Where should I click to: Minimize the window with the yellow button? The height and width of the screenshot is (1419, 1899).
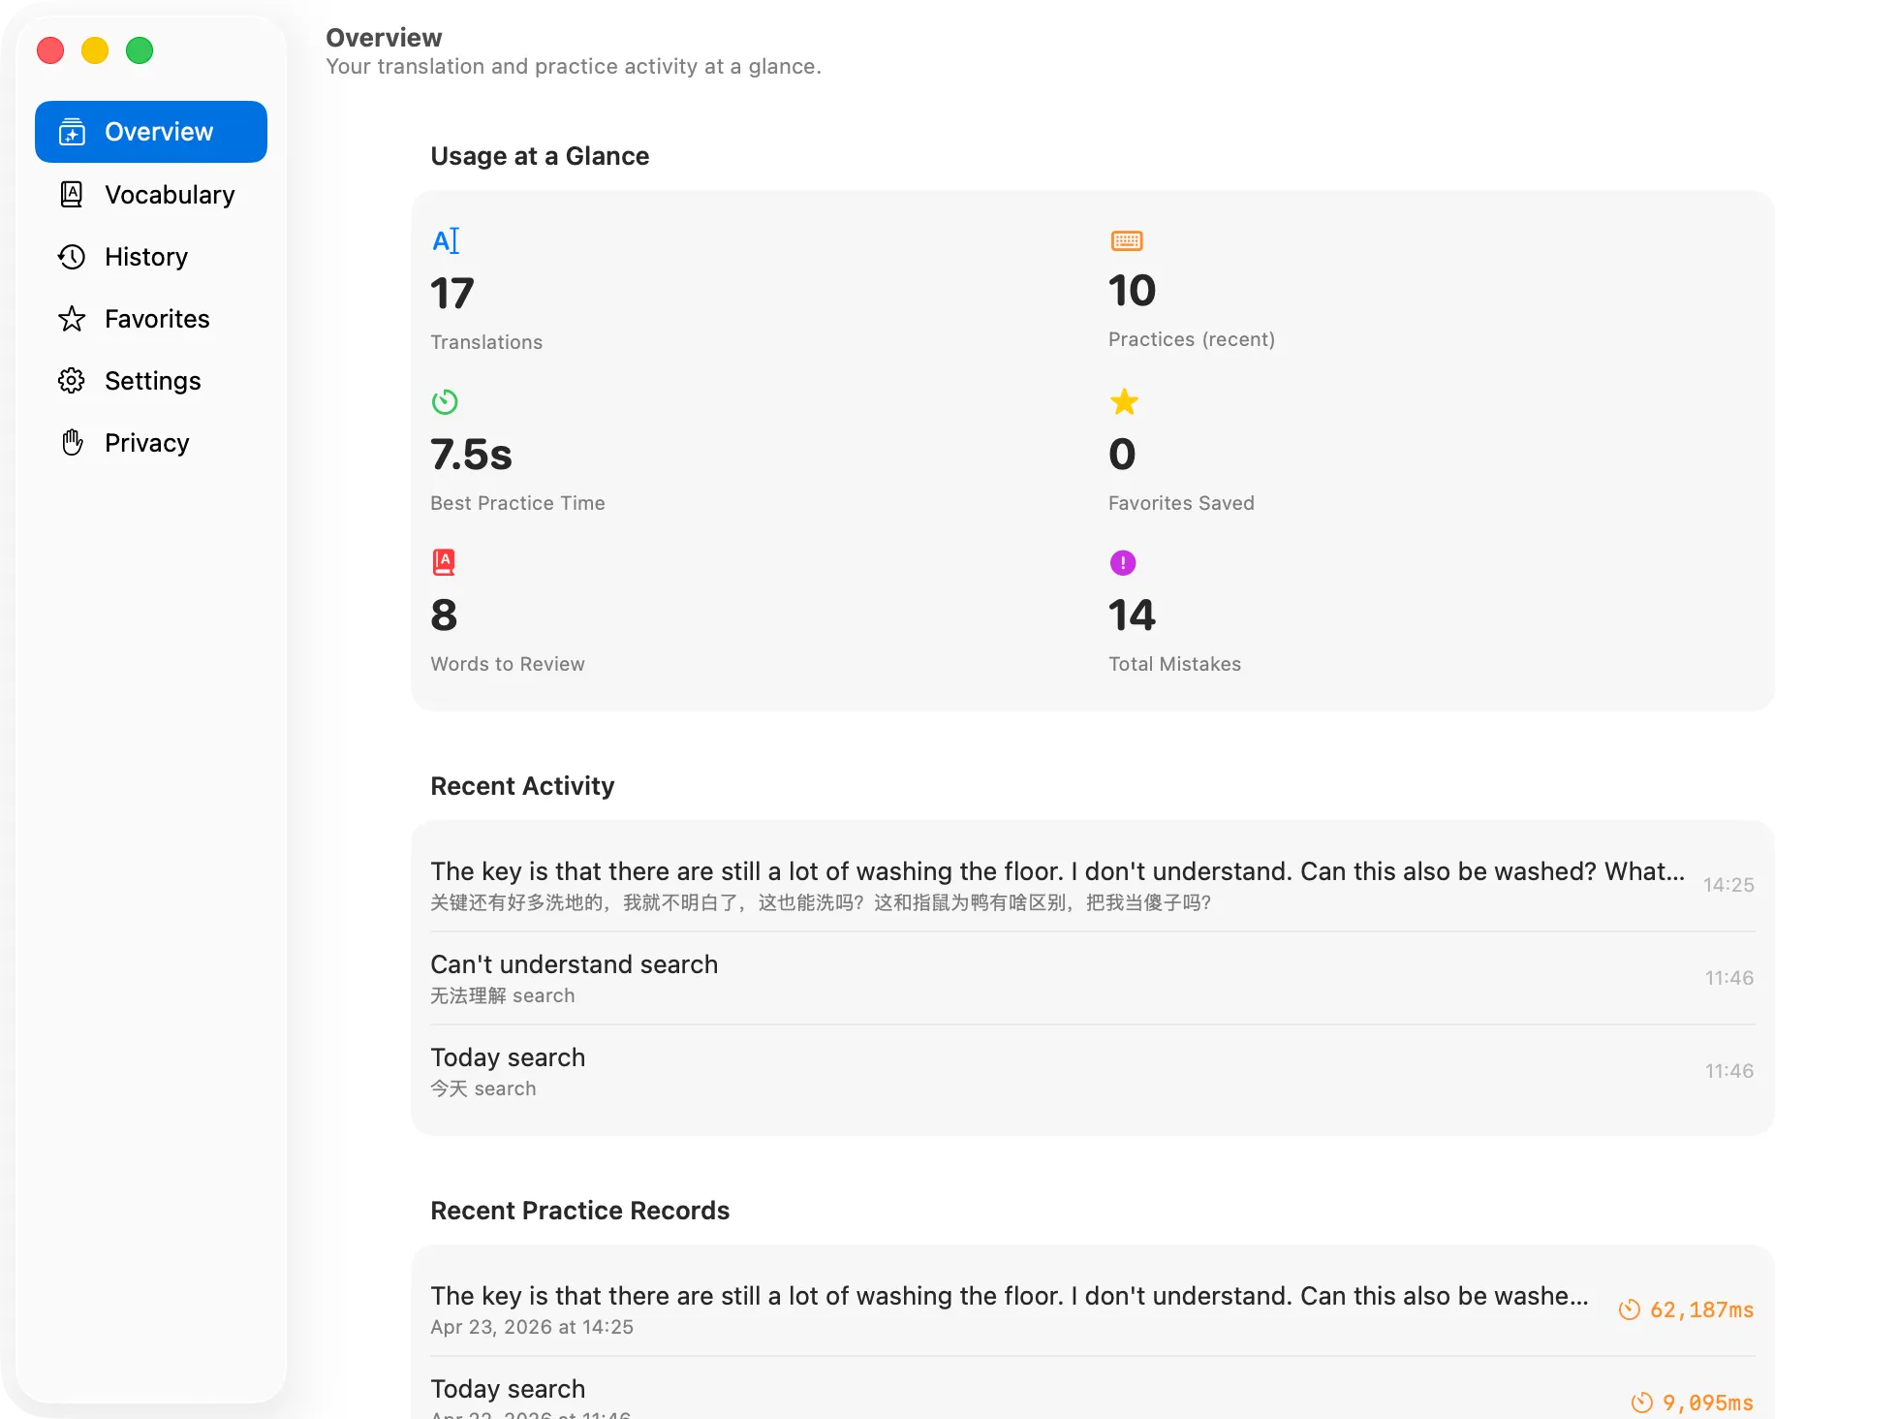[x=95, y=50]
